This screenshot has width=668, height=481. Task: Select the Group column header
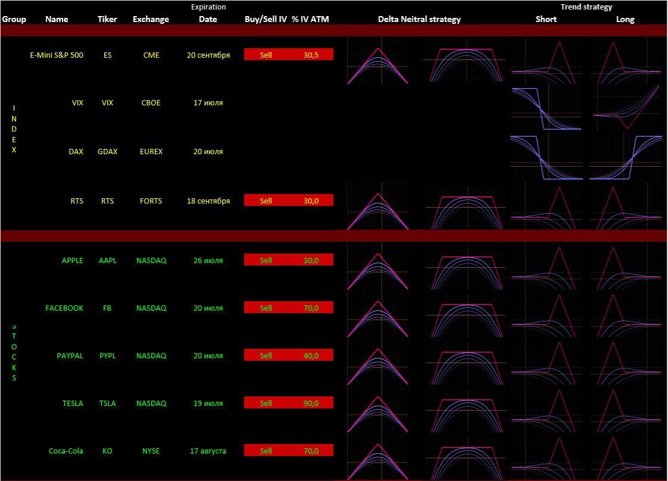pyautogui.click(x=14, y=19)
